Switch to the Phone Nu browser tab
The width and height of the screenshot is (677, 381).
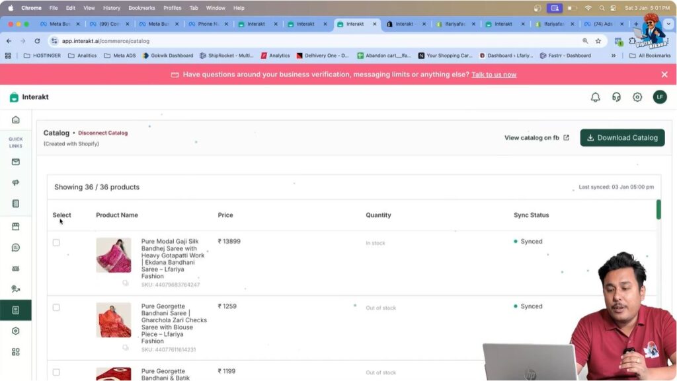[x=208, y=24]
